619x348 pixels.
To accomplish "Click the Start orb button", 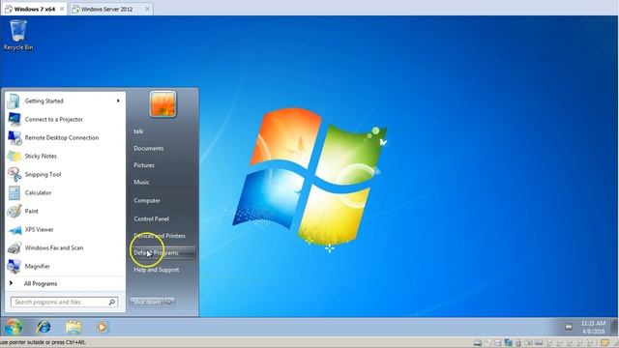I will pos(14,327).
